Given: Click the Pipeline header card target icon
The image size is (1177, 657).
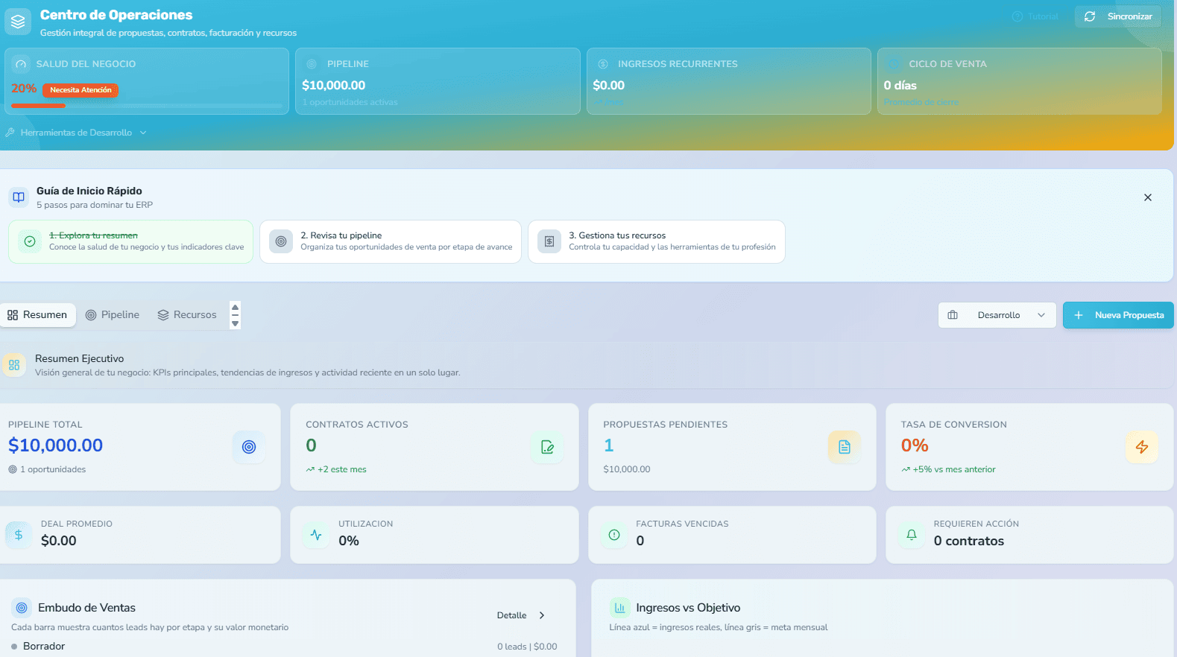Looking at the screenshot, I should click(x=312, y=64).
